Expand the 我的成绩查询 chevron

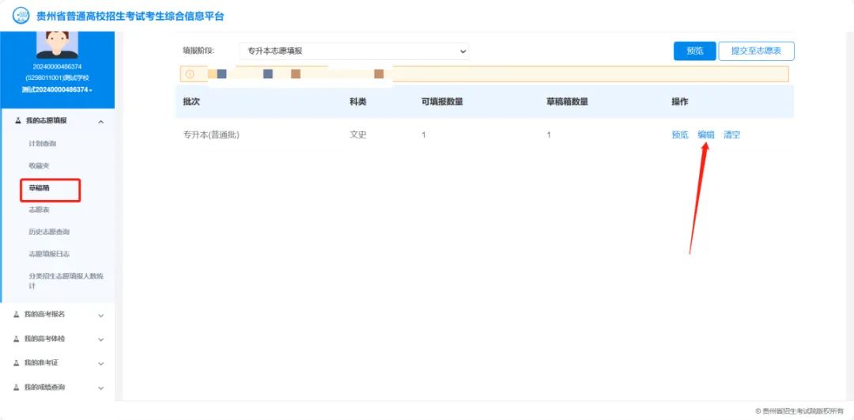click(100, 388)
